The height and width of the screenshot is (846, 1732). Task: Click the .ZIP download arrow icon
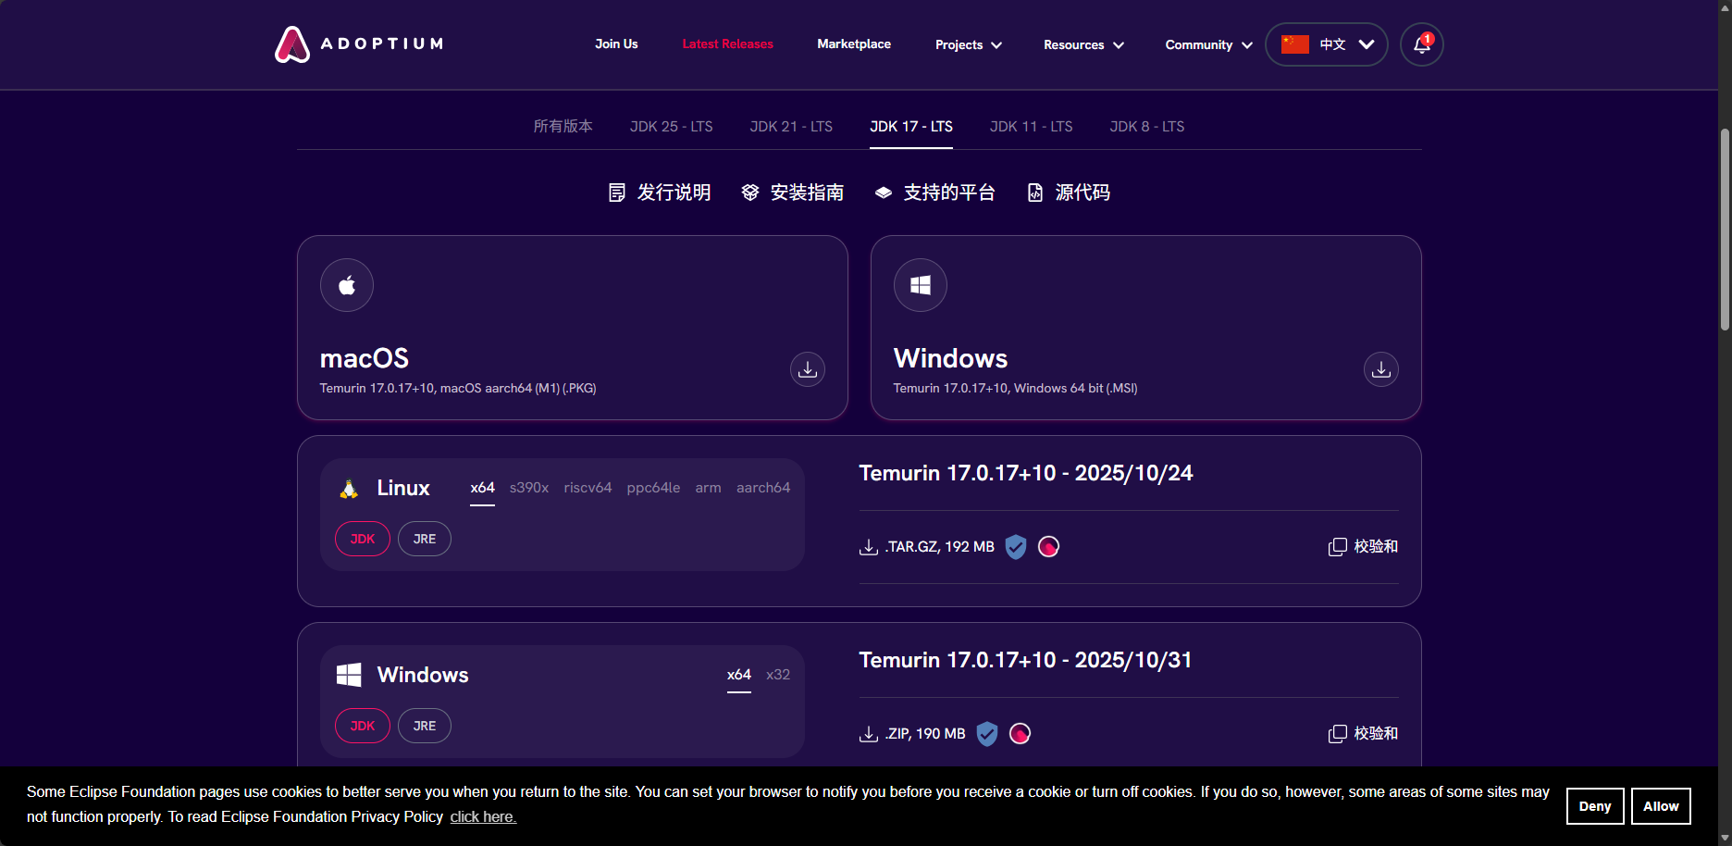pyautogui.click(x=868, y=734)
